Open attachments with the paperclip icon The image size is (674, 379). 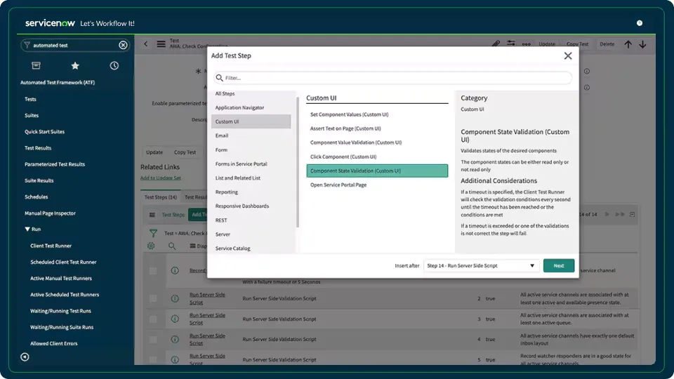tap(496, 44)
